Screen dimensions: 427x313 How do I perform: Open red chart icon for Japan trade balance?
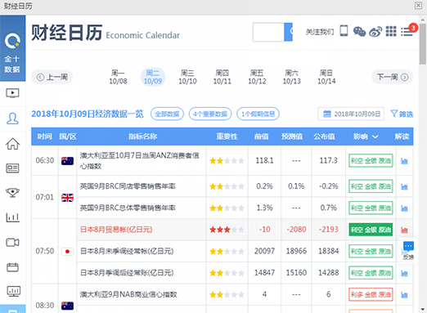click(404, 230)
